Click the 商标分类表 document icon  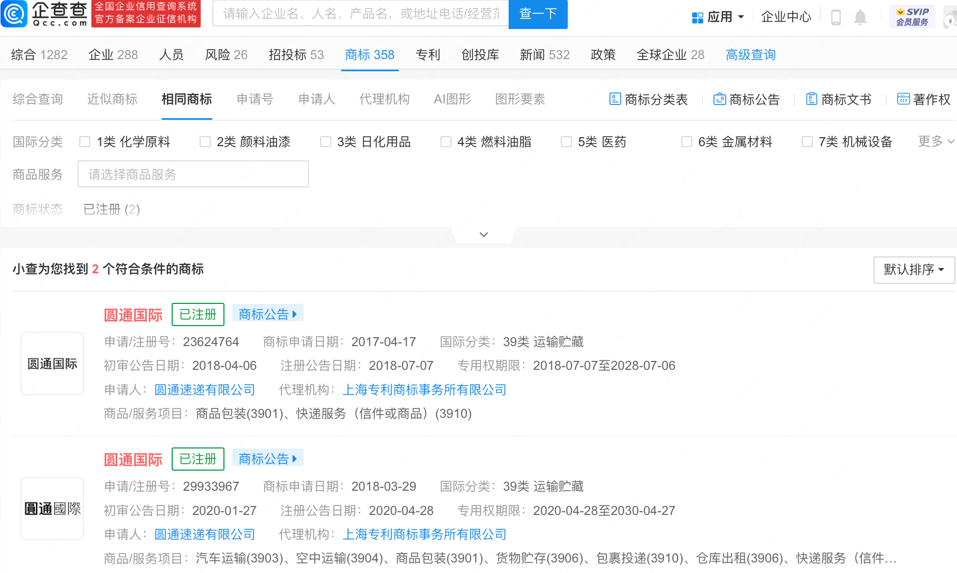[x=615, y=99]
